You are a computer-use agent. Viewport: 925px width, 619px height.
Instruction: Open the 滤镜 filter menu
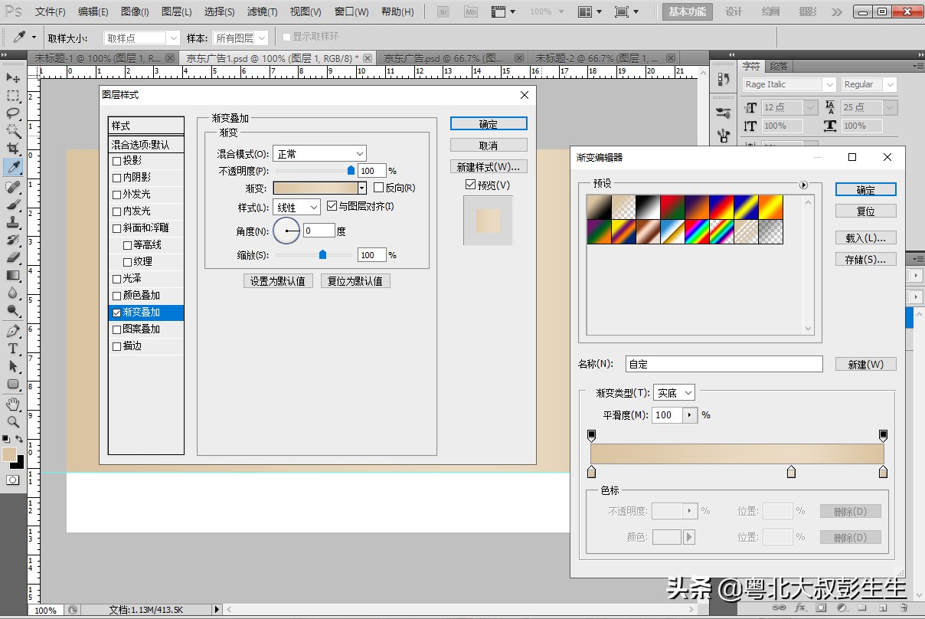click(262, 12)
